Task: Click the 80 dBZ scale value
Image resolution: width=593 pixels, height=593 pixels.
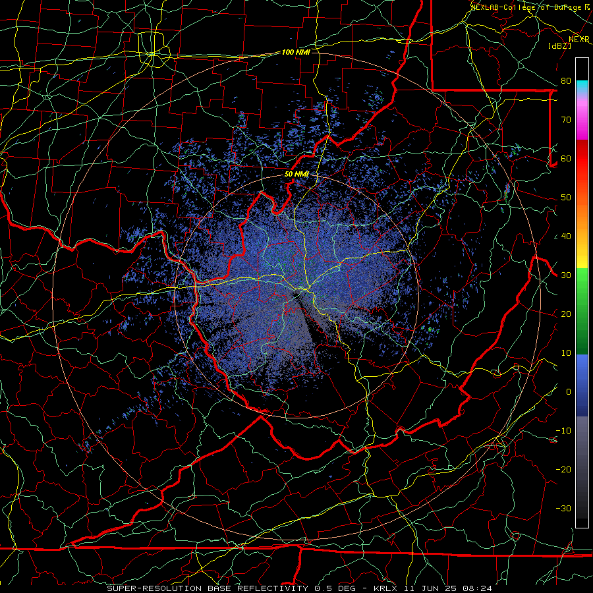Action: click(x=566, y=81)
